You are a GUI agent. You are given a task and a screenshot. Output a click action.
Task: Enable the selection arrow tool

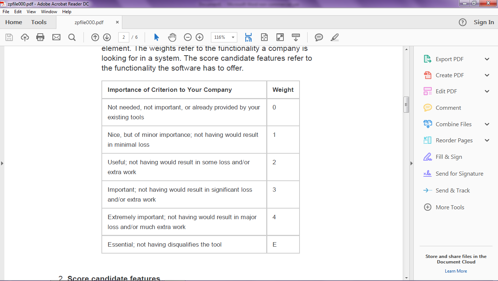[157, 37]
